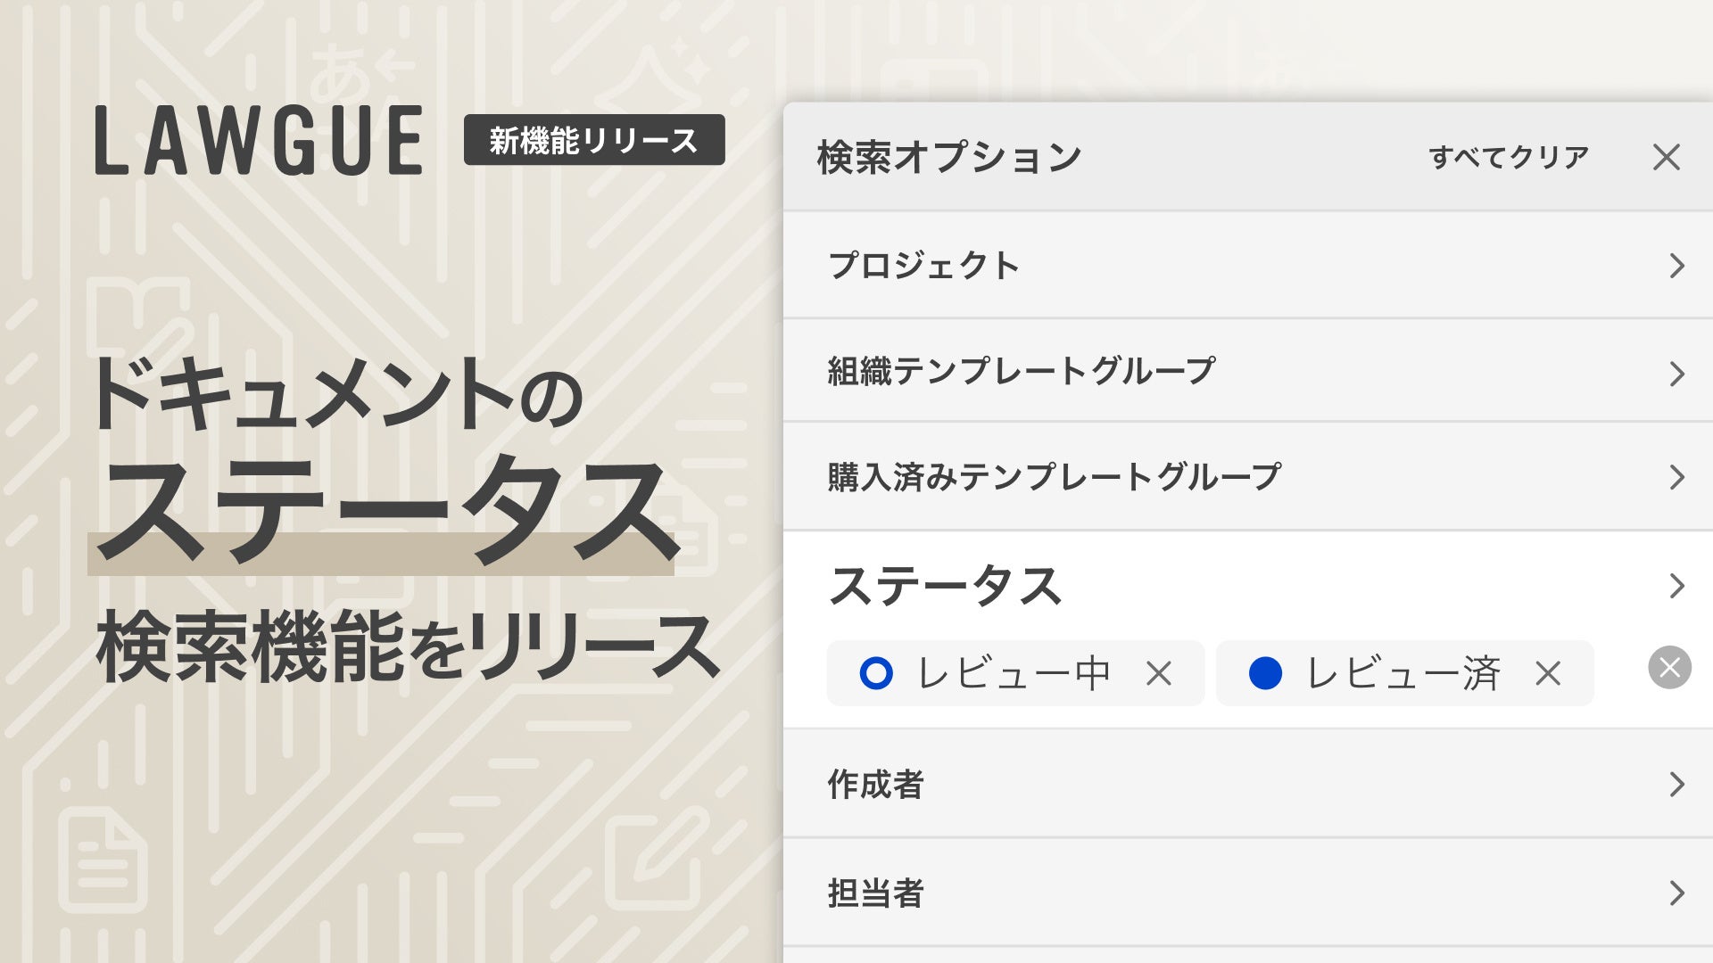1713x963 pixels.
Task: Click the solid blue レビュー済 status circle
Action: 1265,673
